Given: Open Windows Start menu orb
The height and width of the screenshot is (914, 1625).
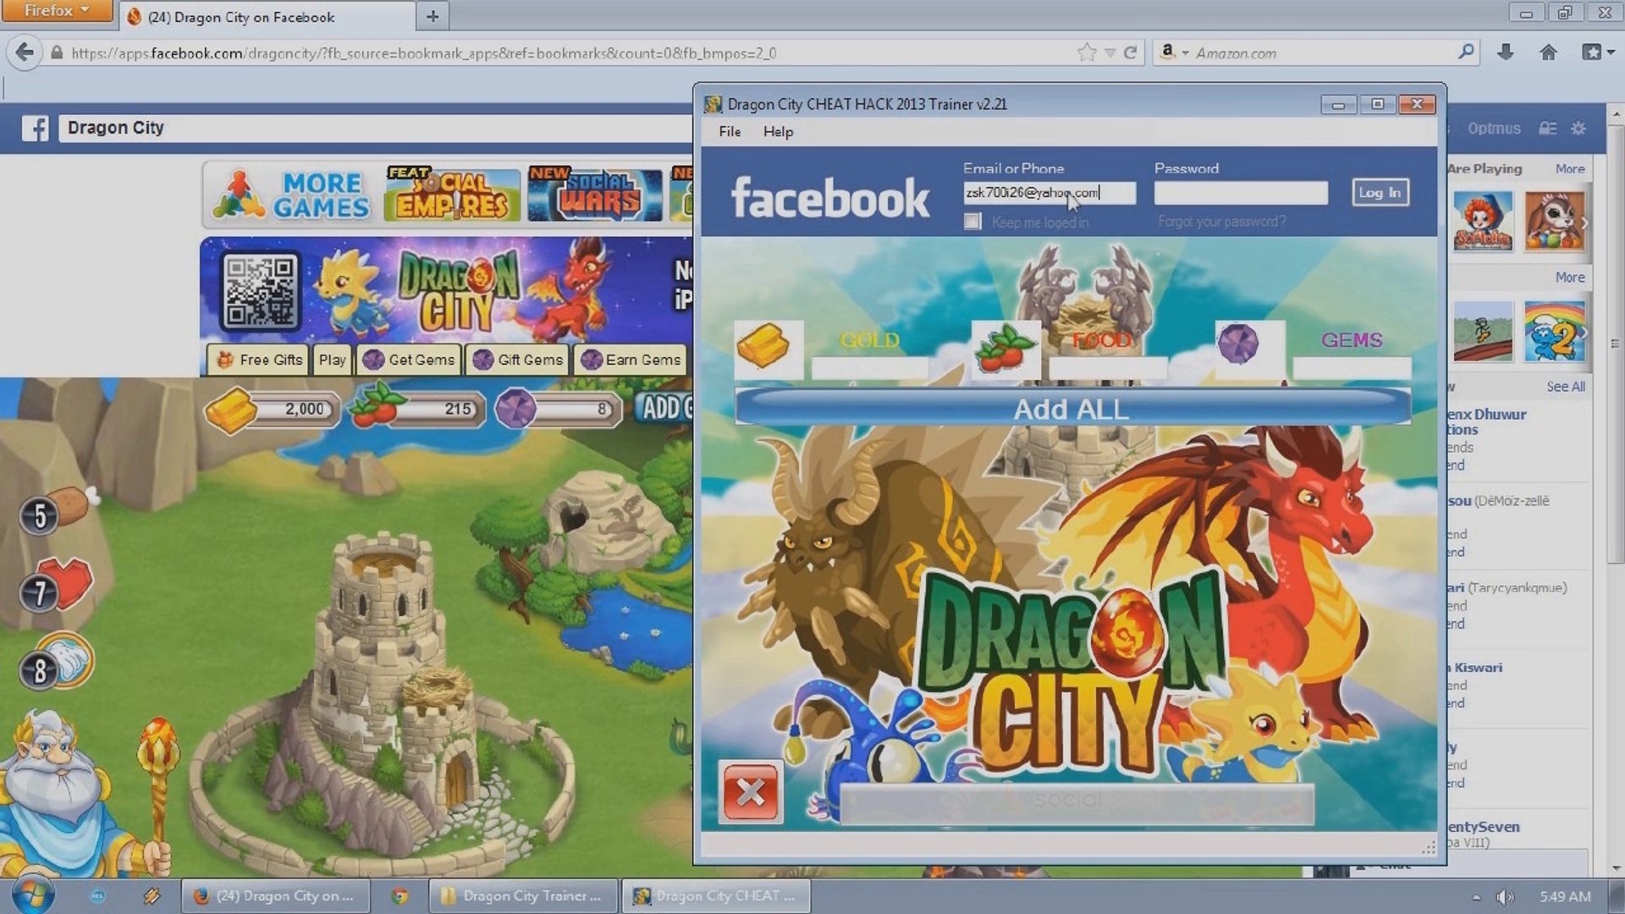Looking at the screenshot, I should point(32,895).
